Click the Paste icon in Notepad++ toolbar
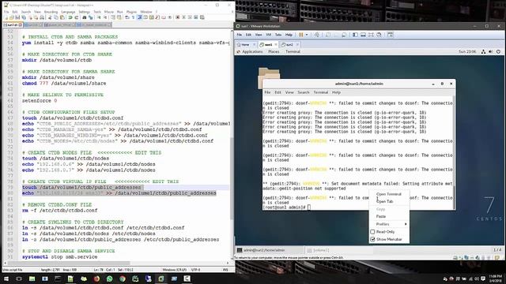The width and height of the screenshot is (506, 284). 62,17
